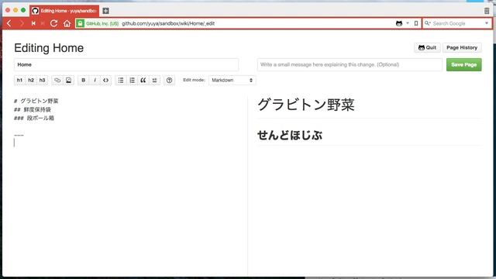Click the '# グラビトン野菜' line in editor
Viewport: 496px width, 279px height.
tap(36, 101)
